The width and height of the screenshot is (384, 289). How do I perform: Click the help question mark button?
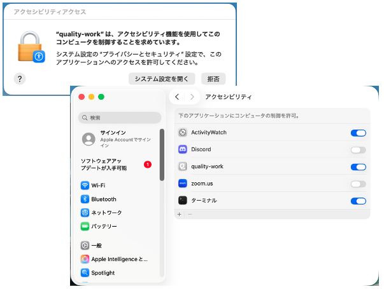coord(20,79)
